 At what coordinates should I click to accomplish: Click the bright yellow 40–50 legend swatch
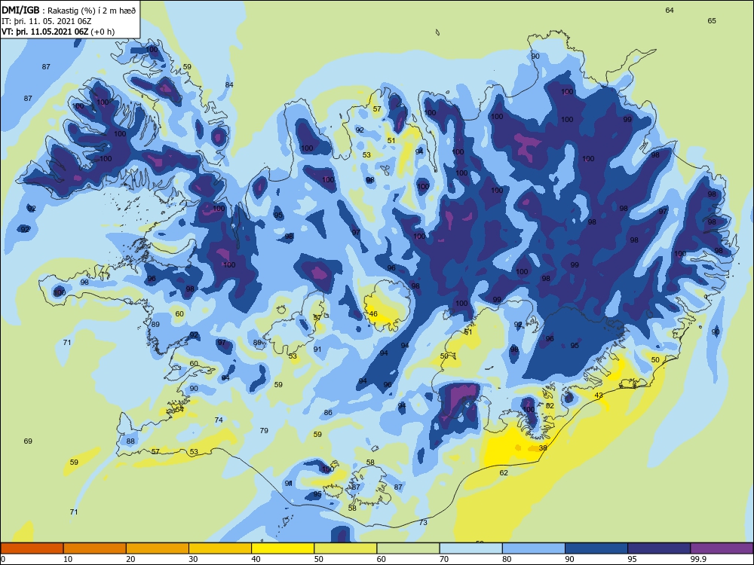[x=283, y=548]
